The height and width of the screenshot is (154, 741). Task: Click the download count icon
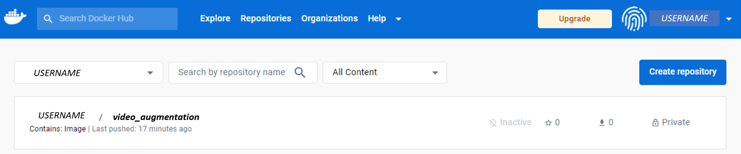point(602,123)
